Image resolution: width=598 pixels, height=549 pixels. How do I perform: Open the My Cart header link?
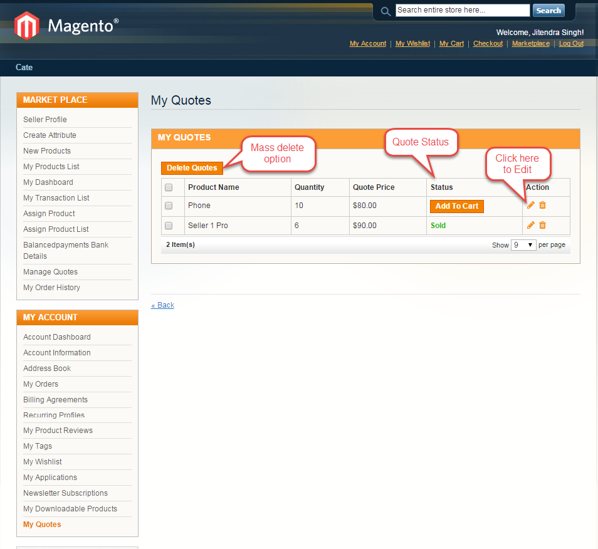click(451, 43)
